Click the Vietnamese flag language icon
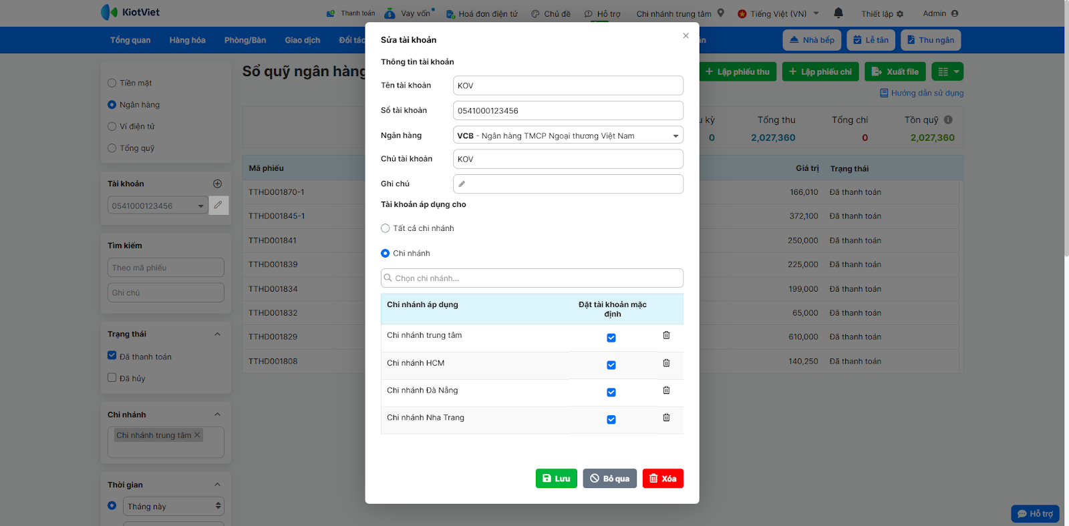This screenshot has height=526, width=1069. point(742,14)
